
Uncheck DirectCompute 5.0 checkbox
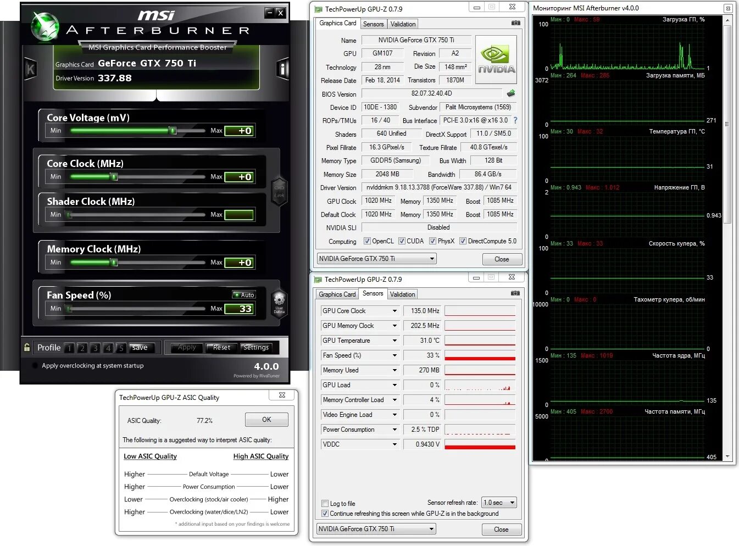click(463, 241)
